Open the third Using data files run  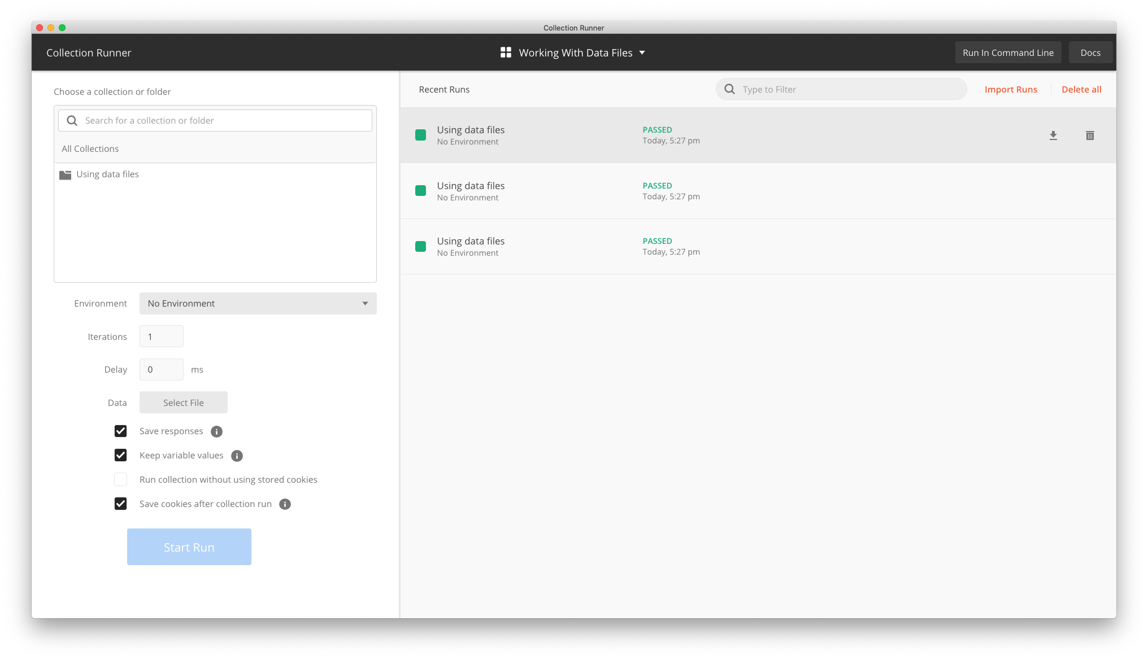coord(758,247)
